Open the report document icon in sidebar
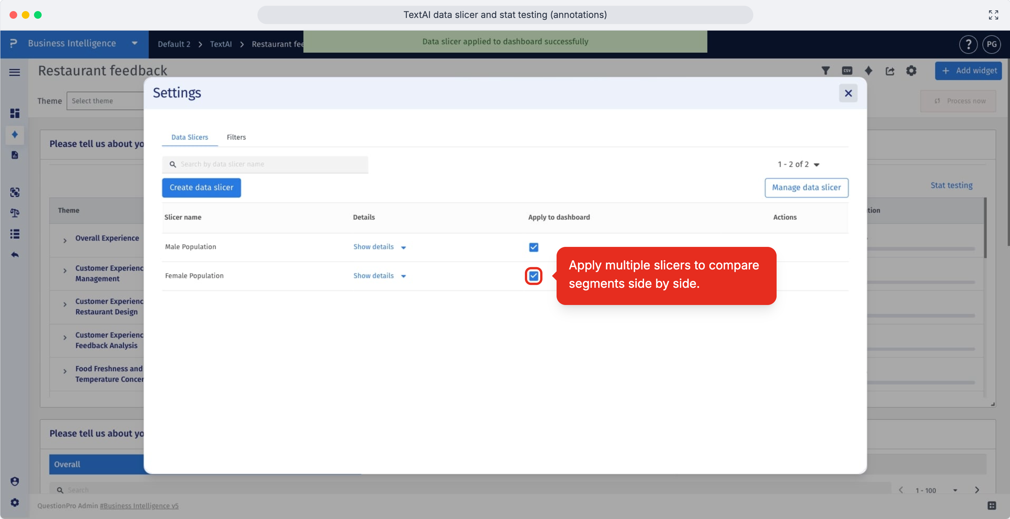 [15, 155]
